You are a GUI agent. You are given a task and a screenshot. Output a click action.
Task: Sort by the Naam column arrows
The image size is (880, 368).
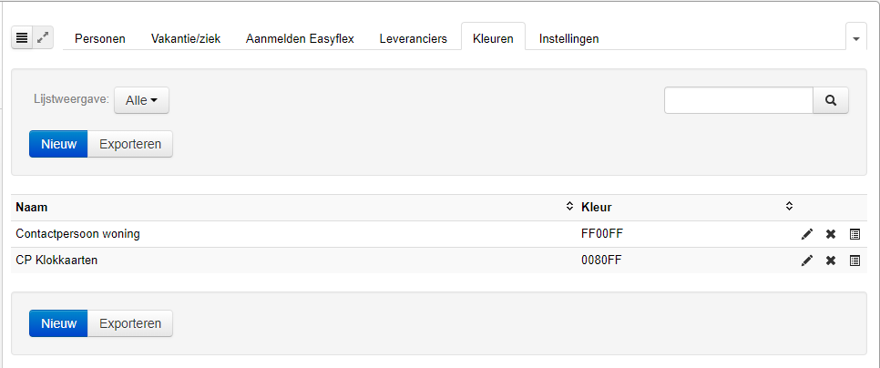569,207
